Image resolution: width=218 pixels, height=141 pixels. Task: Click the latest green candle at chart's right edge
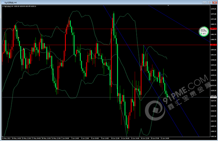point(167,96)
